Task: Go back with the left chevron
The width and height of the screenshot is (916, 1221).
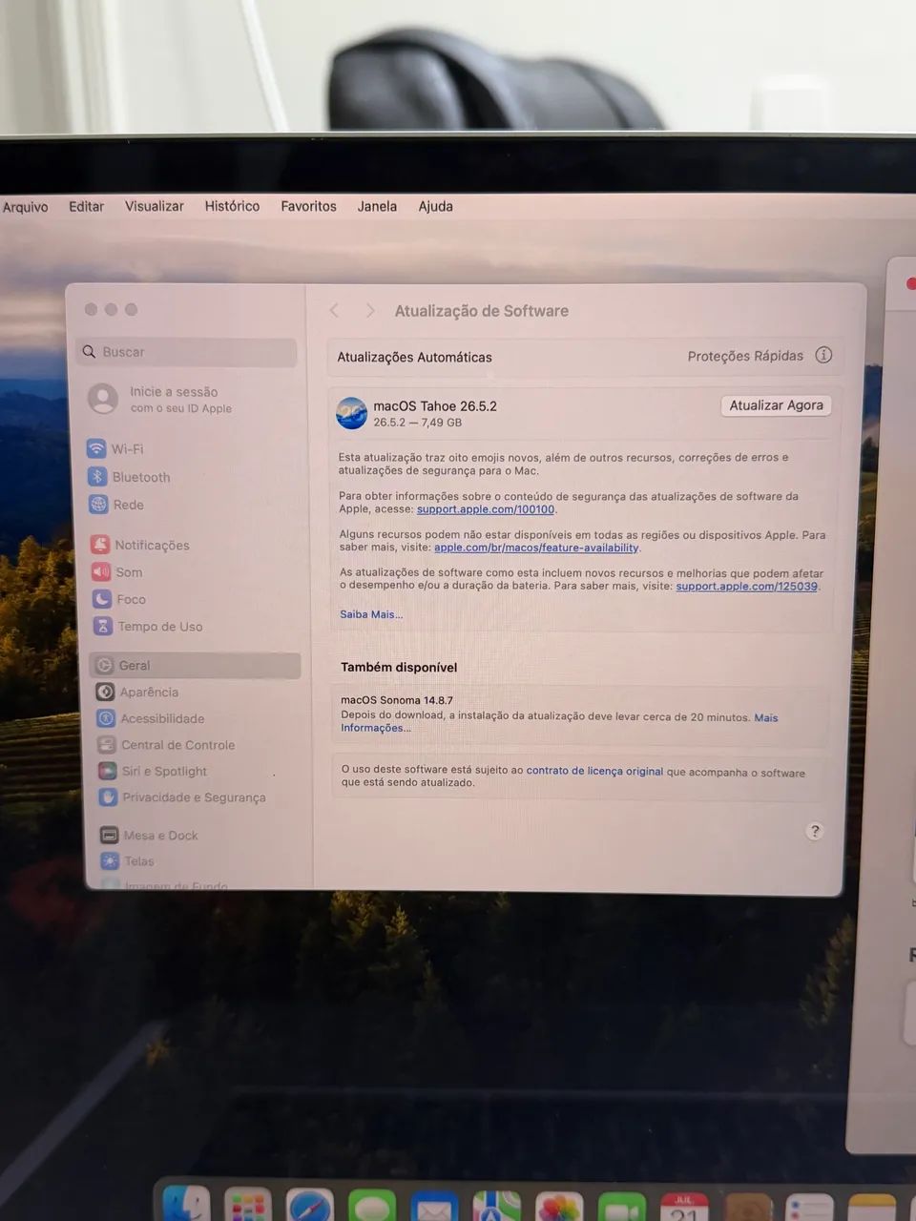Action: [335, 311]
